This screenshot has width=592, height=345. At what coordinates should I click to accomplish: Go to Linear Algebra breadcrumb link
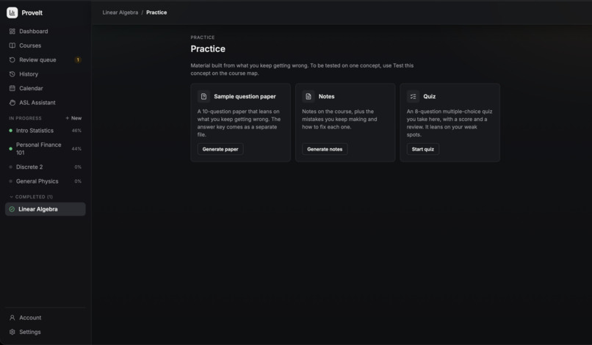120,12
